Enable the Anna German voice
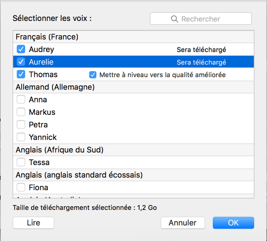Image resolution: width=267 pixels, height=241 pixels. [21, 100]
